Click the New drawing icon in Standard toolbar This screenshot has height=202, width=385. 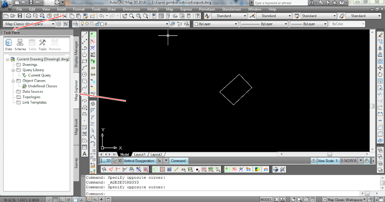click(x=6, y=16)
